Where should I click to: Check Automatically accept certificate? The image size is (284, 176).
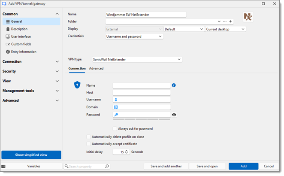click(88, 144)
